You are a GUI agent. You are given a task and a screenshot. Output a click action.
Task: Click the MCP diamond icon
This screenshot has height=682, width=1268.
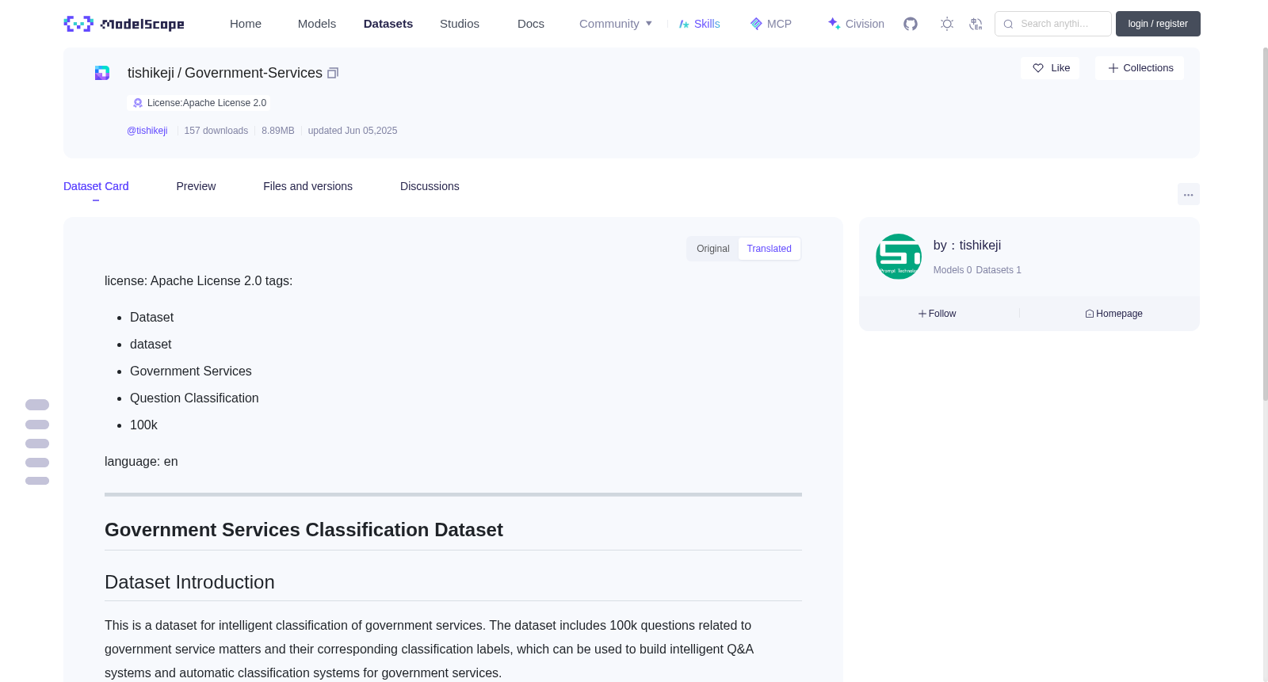point(756,24)
